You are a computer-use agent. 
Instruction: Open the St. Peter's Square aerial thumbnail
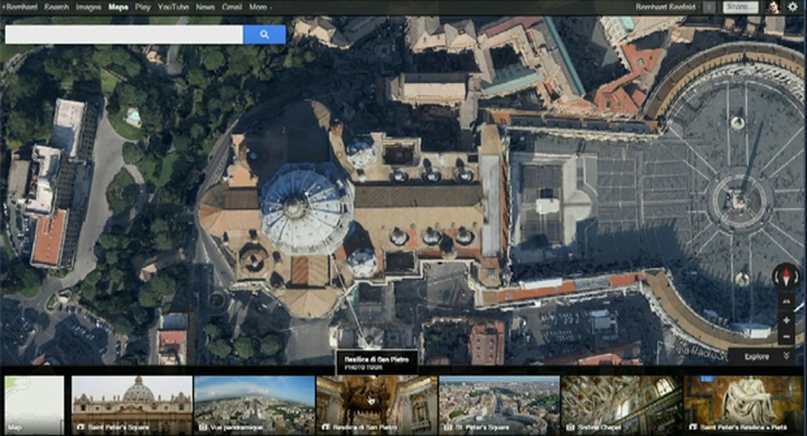[499, 405]
